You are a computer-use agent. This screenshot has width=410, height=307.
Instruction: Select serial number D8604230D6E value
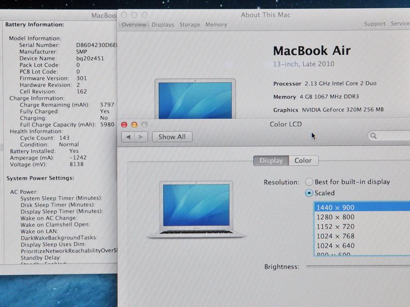click(96, 45)
